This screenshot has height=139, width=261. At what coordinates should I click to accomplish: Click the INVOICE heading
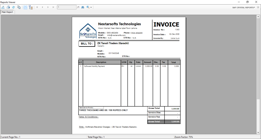pyautogui.click(x=166, y=24)
